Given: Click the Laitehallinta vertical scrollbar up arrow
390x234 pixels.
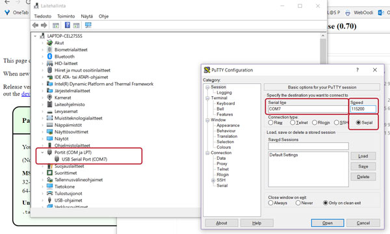Looking at the screenshot, I should coord(323,36).
